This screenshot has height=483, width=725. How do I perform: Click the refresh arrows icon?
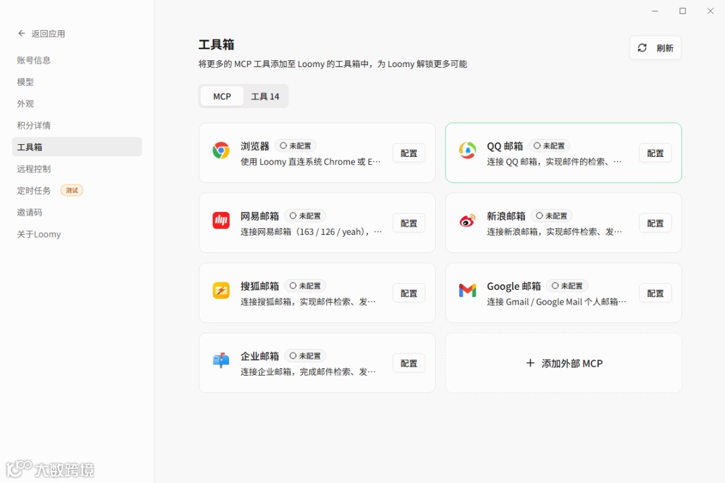click(642, 48)
